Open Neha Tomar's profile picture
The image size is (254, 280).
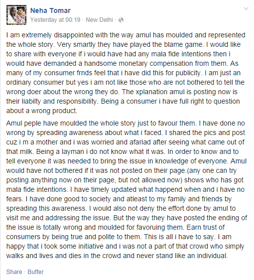click(16, 15)
